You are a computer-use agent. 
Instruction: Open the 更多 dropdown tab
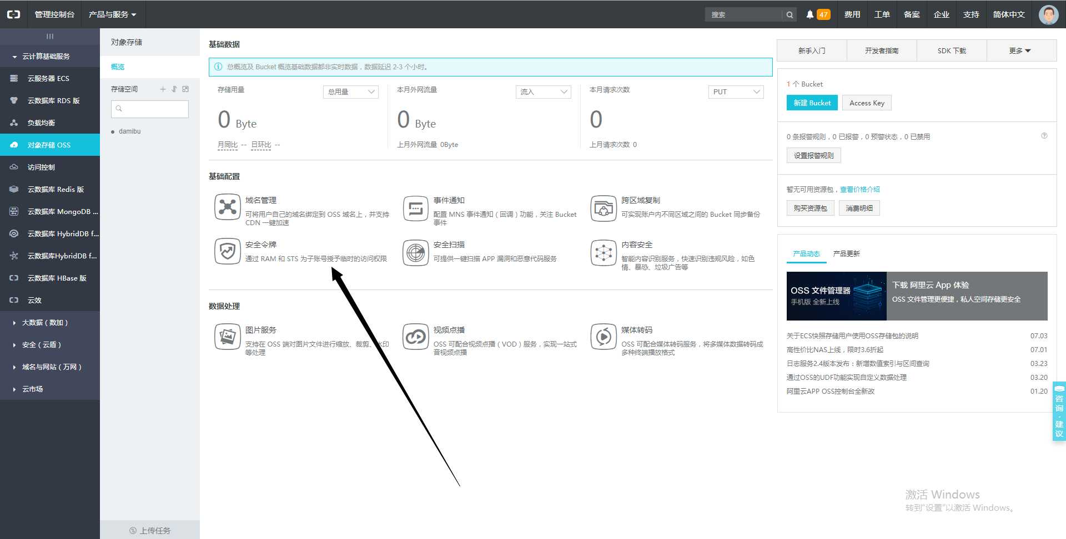[x=1020, y=50]
